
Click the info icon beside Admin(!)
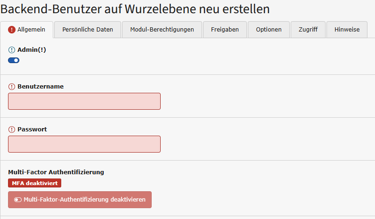coord(12,49)
